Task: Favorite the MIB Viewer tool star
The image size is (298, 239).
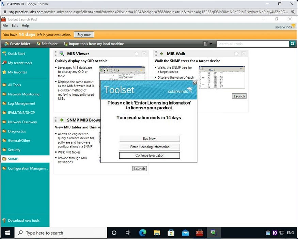Action: tap(137, 54)
